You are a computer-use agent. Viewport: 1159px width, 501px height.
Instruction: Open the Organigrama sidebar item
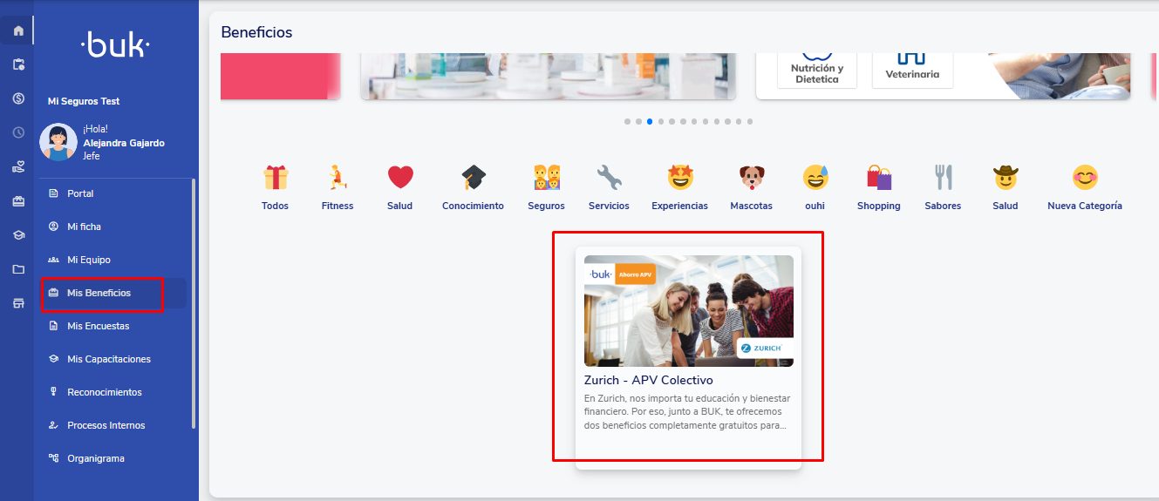click(95, 458)
